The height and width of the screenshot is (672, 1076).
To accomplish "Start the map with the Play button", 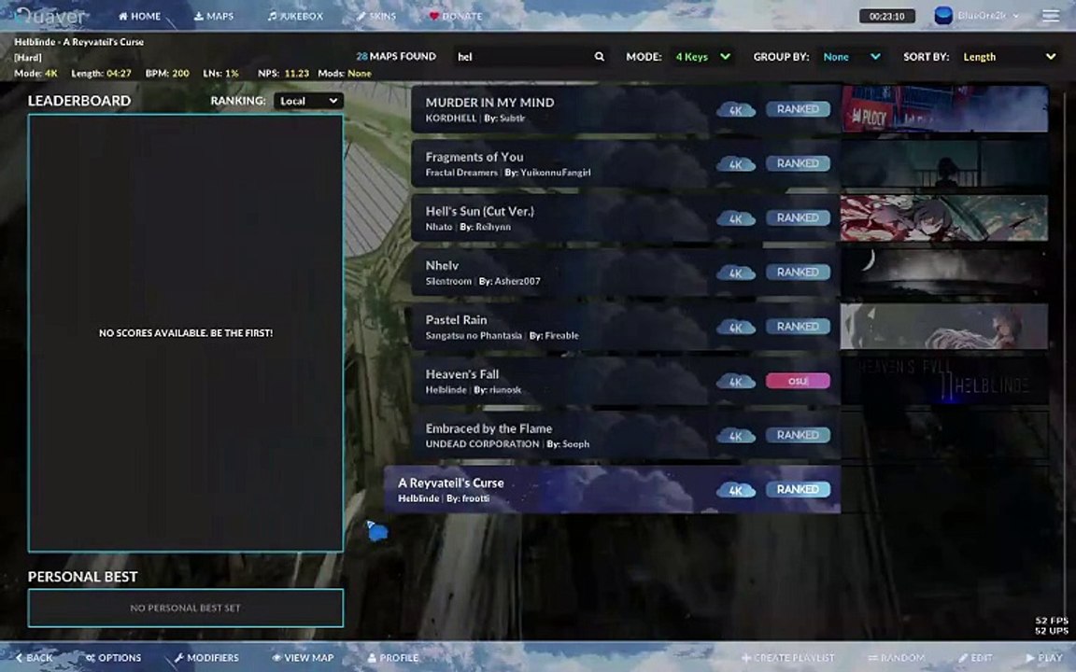I will [x=1043, y=658].
